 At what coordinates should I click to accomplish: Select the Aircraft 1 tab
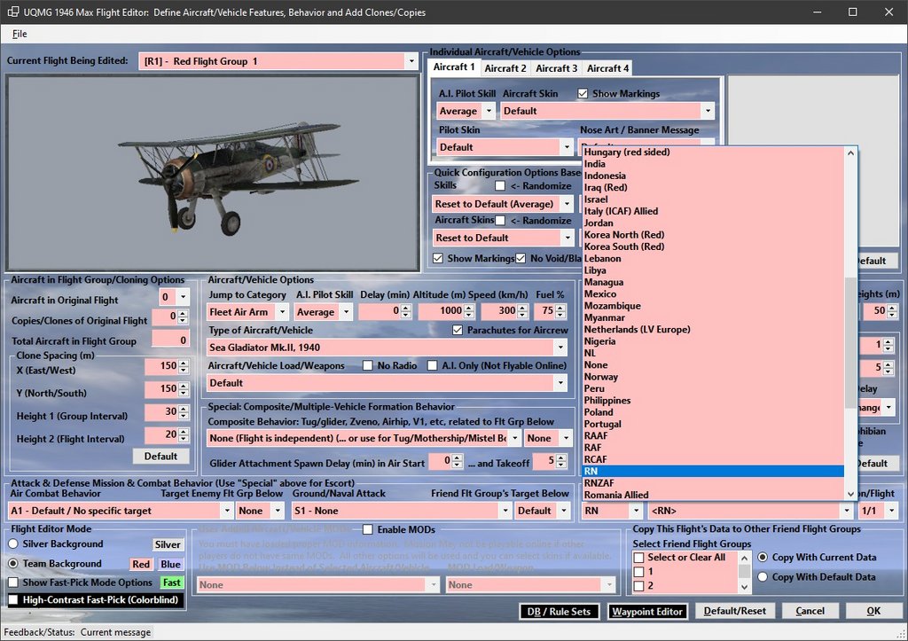click(454, 67)
